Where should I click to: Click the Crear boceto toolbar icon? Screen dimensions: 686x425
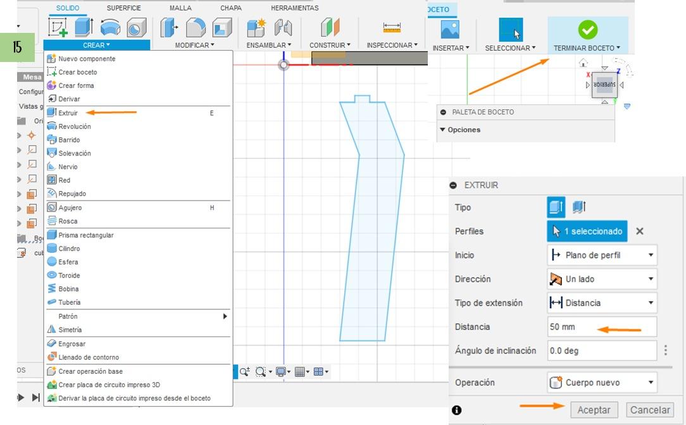[x=58, y=27]
